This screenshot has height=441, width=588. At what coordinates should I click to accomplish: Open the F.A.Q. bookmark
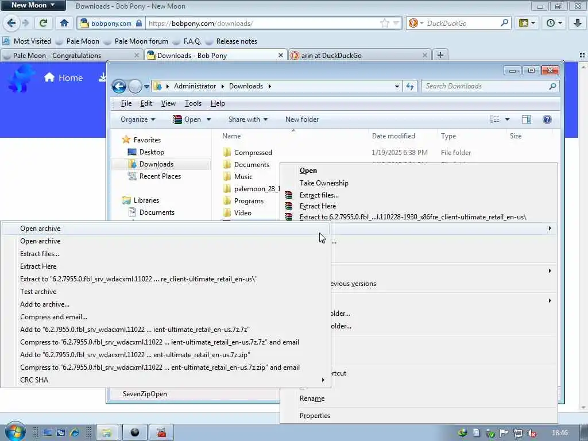click(187, 41)
